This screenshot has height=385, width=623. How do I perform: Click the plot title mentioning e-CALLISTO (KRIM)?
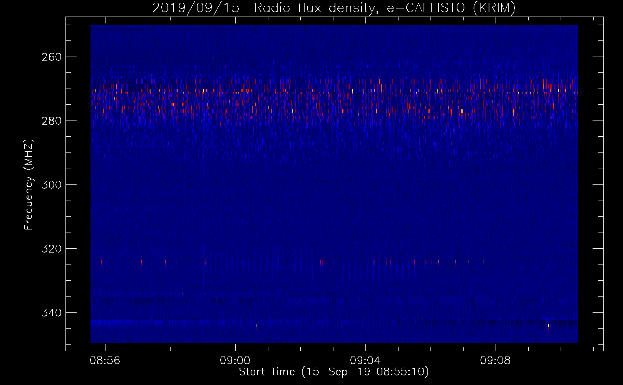coord(334,8)
